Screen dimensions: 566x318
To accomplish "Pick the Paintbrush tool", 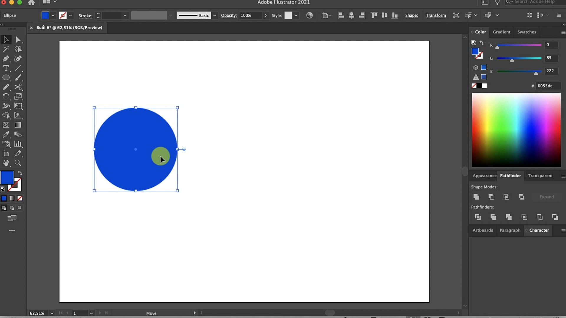I will [18, 78].
